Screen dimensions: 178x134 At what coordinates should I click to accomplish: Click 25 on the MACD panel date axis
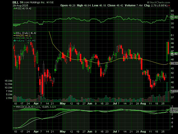coord(163,132)
